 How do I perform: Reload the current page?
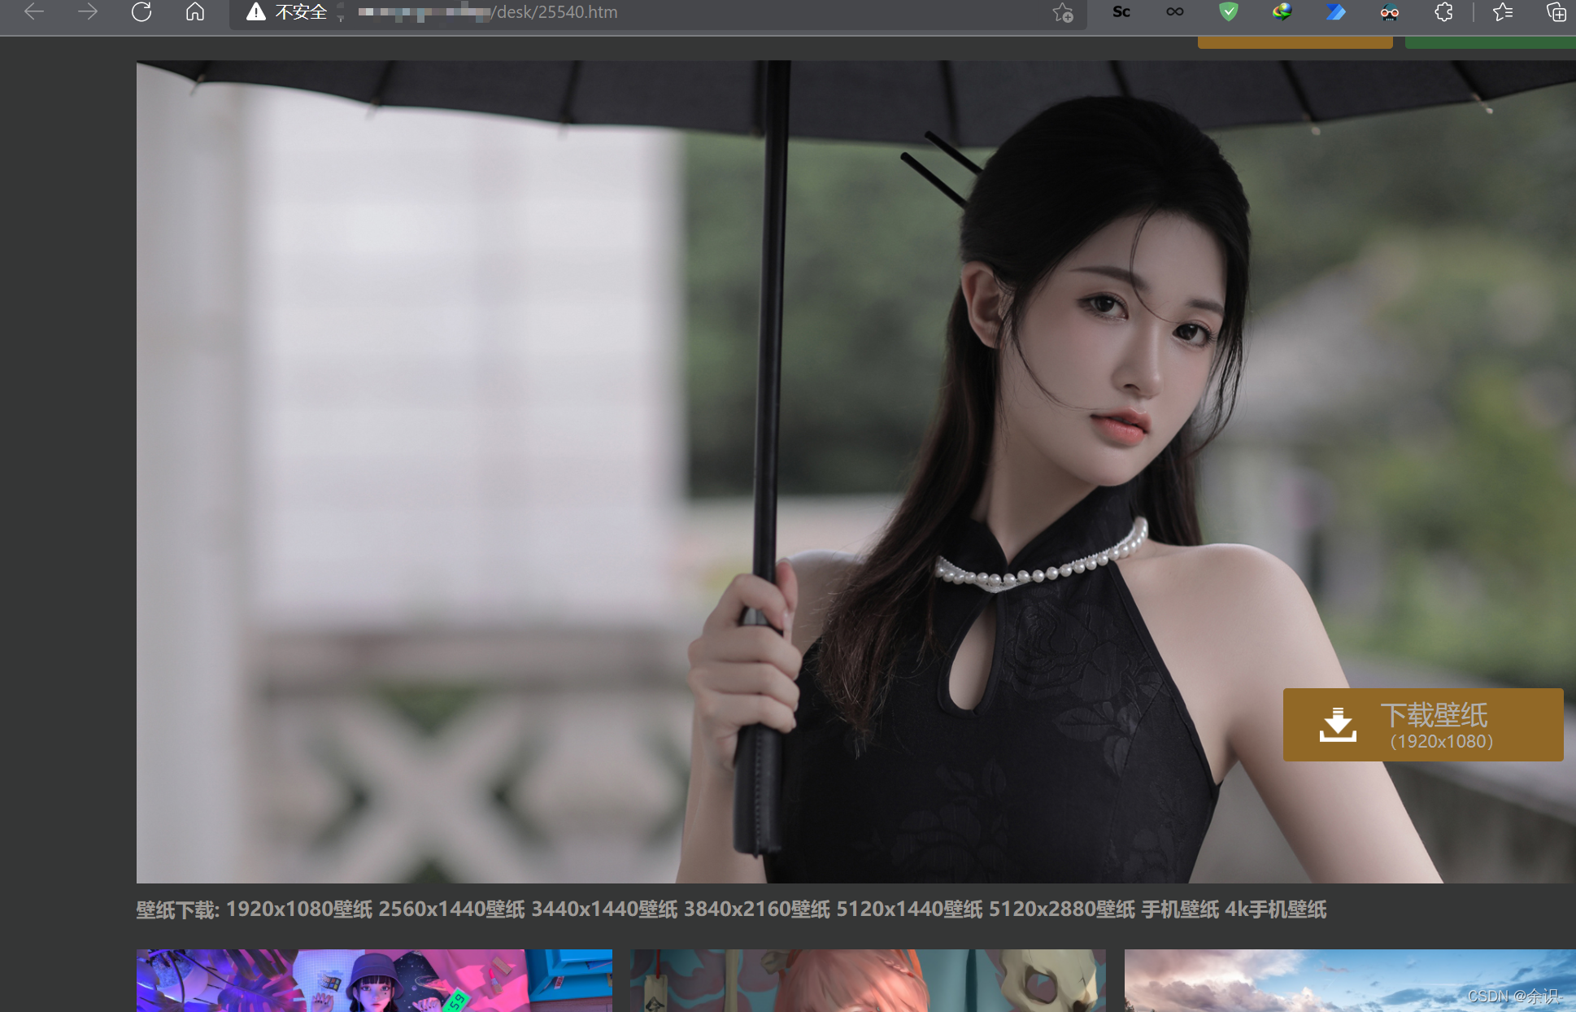(141, 12)
